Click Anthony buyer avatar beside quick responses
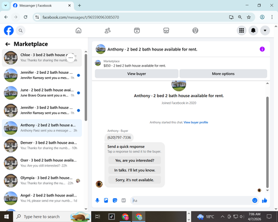This screenshot has width=278, height=222. tap(99, 184)
